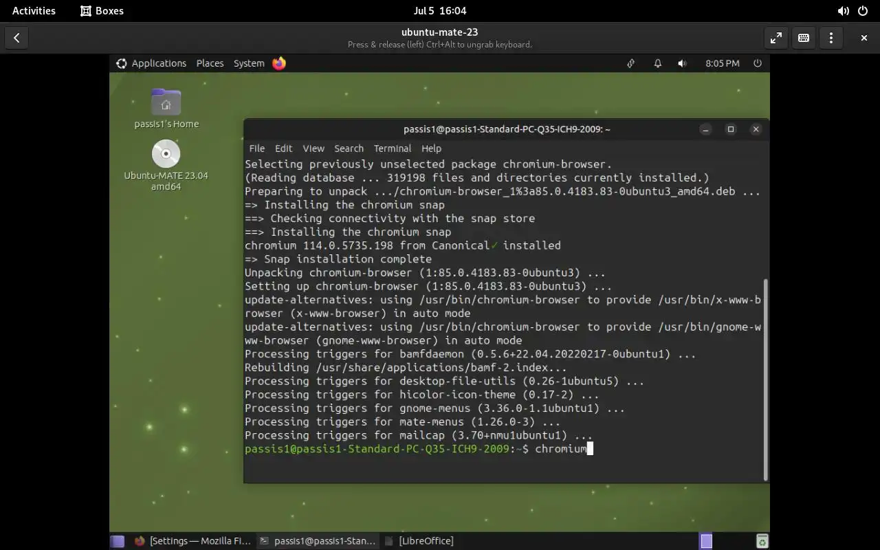Click the terminal vertical scrollbar
Screen dimensions: 880x550
pyautogui.click(x=765, y=379)
